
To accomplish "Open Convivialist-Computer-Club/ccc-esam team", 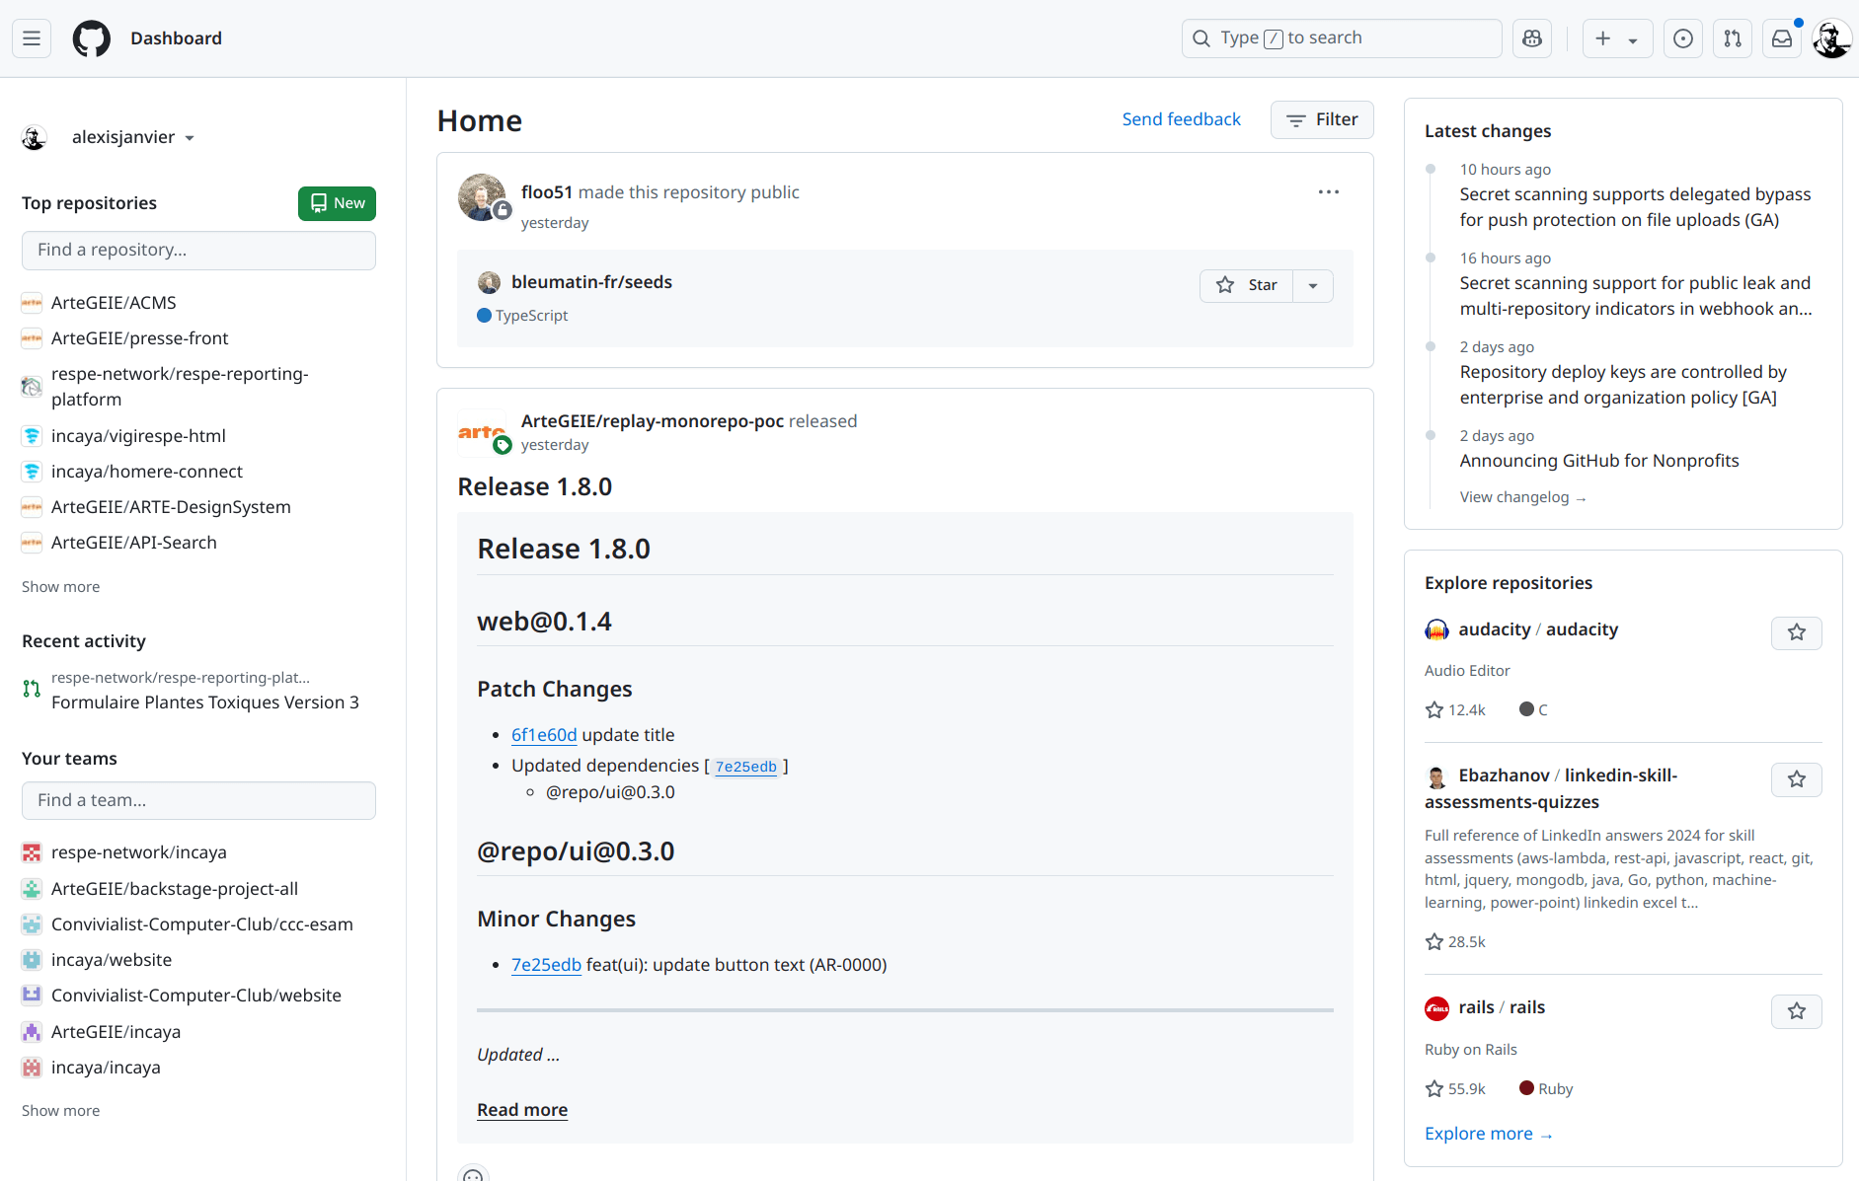I will tap(201, 924).
